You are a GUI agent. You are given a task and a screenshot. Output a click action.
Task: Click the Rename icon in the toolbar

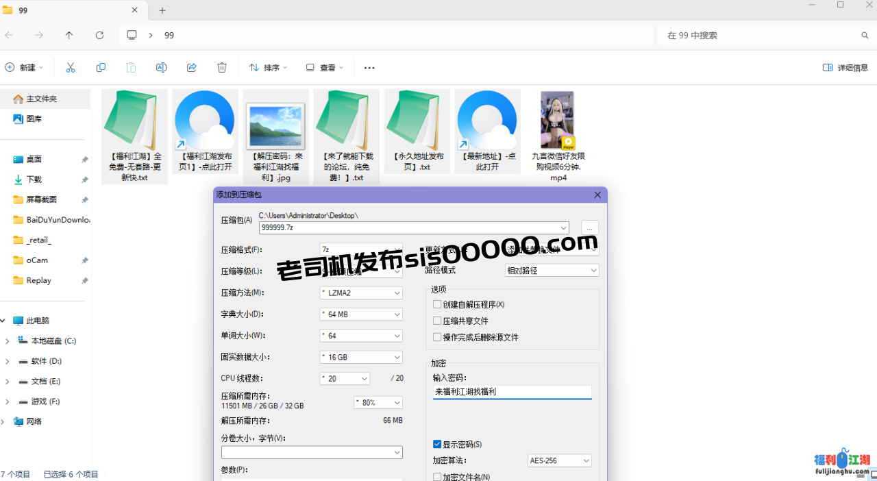coord(161,67)
